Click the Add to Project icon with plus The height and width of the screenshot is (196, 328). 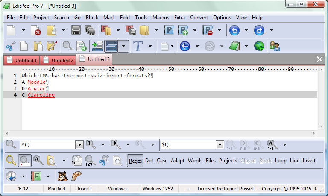(x=183, y=30)
